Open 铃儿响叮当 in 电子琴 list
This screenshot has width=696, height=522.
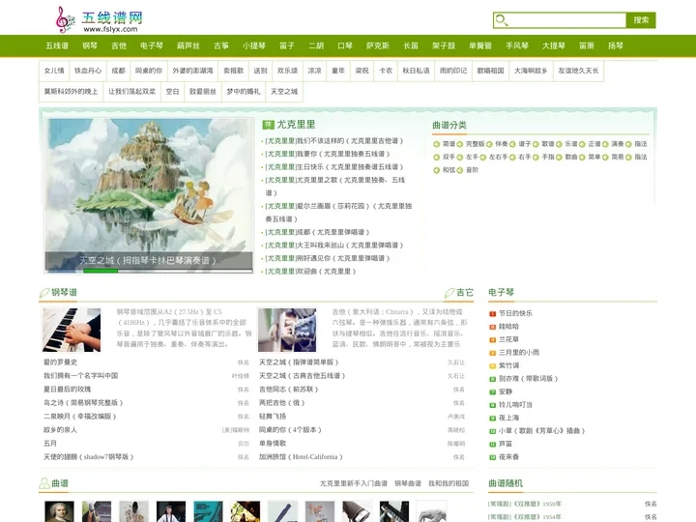515,405
